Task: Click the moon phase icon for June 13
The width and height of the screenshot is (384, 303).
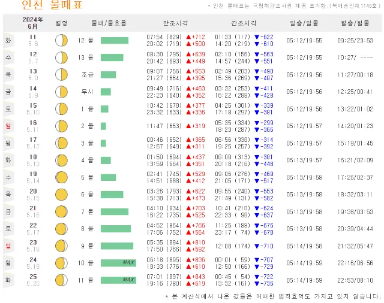Action: (x=61, y=75)
